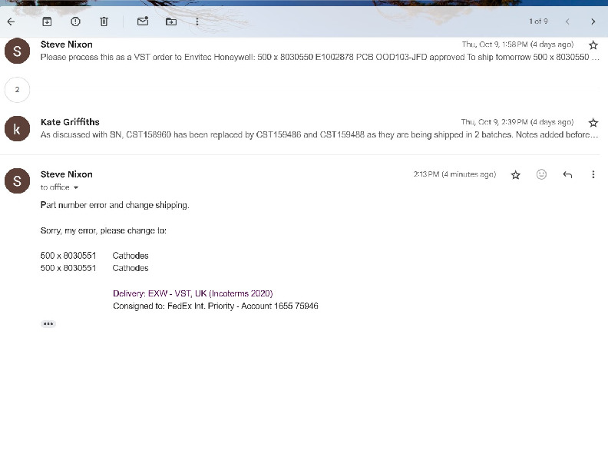Viewport: 608px width, 470px height.
Task: Open the Move to folder icon
Action: (171, 22)
